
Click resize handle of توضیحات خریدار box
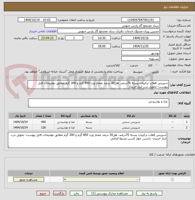pyautogui.click(x=9, y=147)
